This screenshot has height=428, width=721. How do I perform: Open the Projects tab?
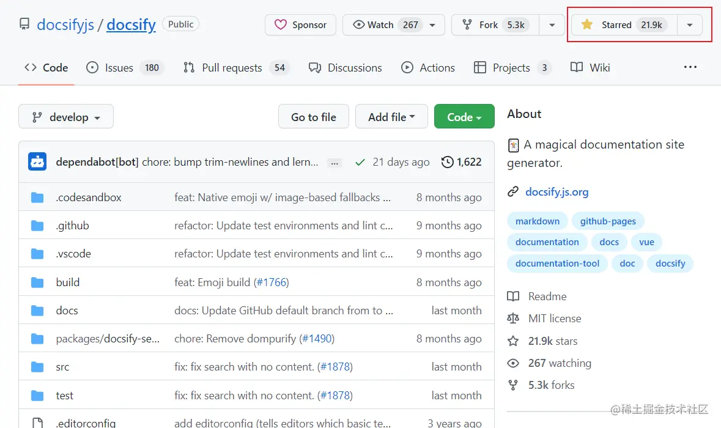pos(512,68)
